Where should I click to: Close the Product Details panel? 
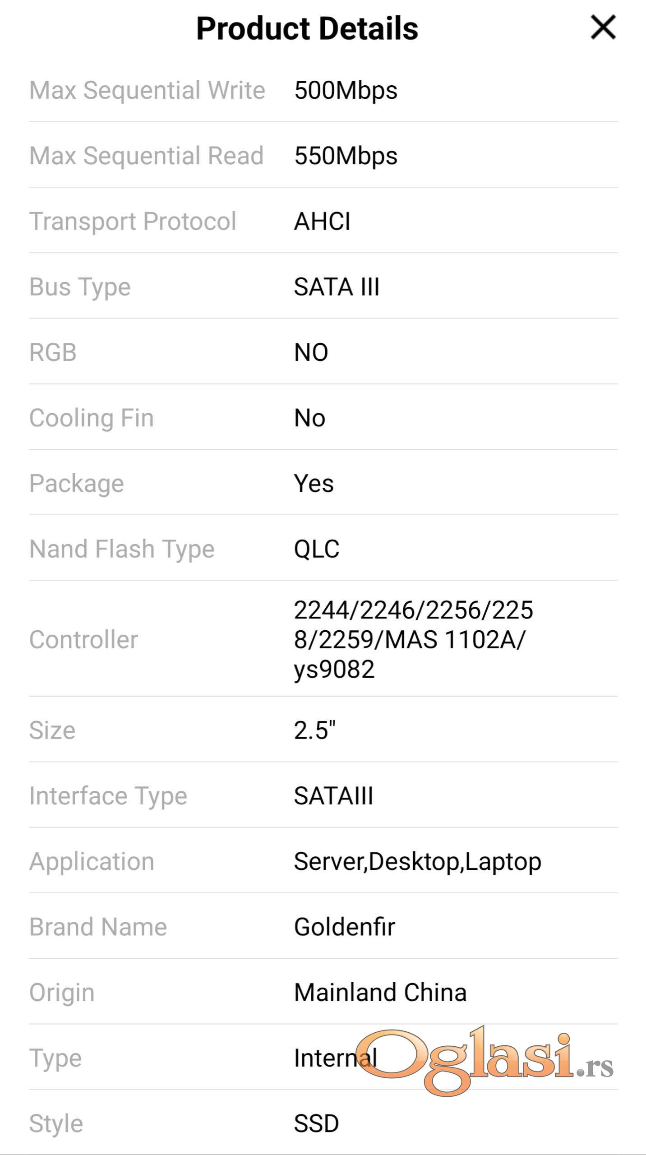(603, 28)
